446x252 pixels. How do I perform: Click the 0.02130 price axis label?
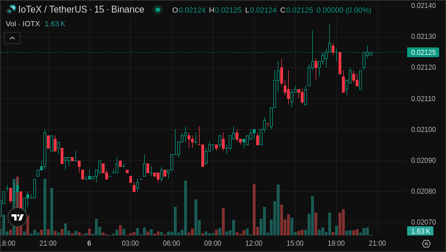423,37
